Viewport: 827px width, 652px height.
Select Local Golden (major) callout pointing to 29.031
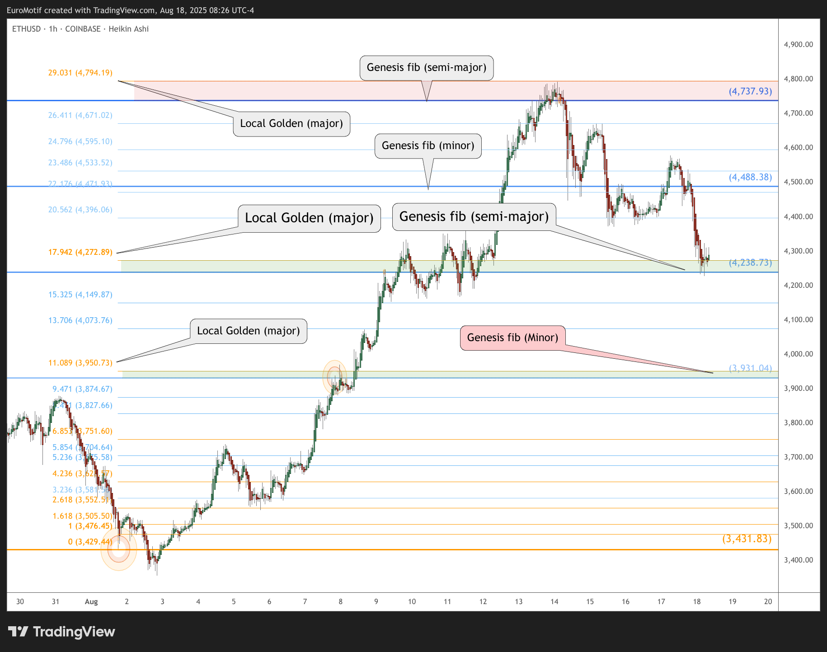pos(291,124)
